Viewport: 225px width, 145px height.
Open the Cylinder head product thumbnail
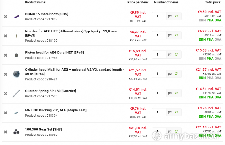16,74
